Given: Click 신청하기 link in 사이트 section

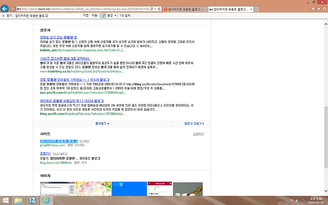Looking at the screenshot, I should (198, 134).
